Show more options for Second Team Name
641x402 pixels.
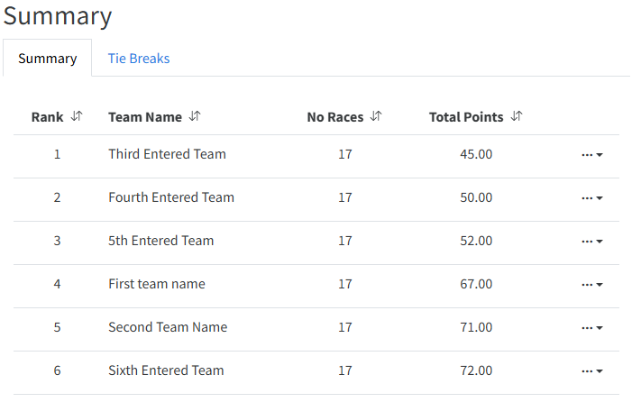(592, 328)
